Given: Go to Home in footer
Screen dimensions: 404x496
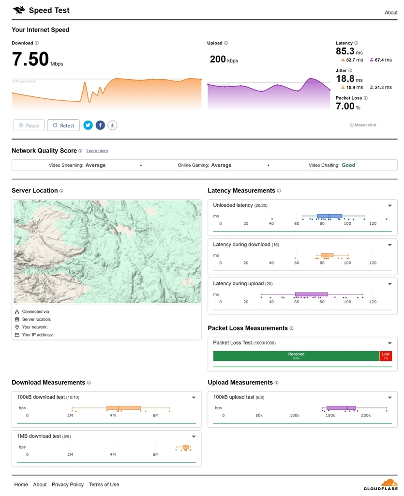Looking at the screenshot, I should (21, 484).
